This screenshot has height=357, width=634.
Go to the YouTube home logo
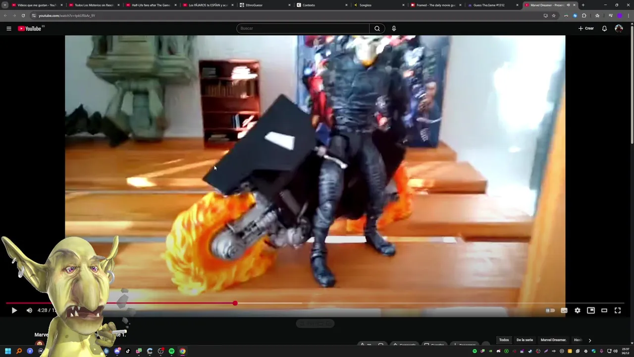click(x=30, y=28)
